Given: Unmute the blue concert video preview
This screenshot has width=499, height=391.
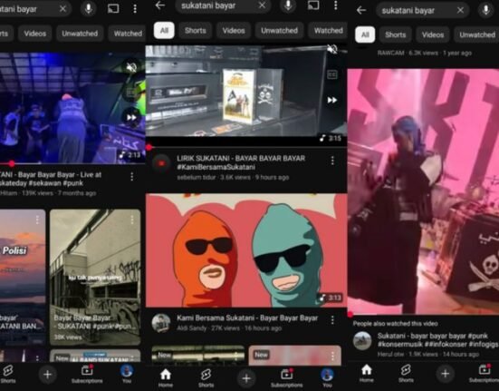Looking at the screenshot, I should (x=131, y=67).
